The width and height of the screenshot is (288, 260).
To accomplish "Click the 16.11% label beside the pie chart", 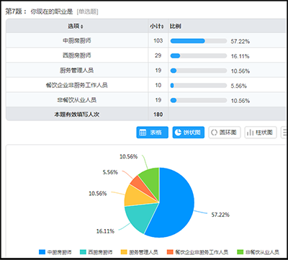I will tap(105, 231).
